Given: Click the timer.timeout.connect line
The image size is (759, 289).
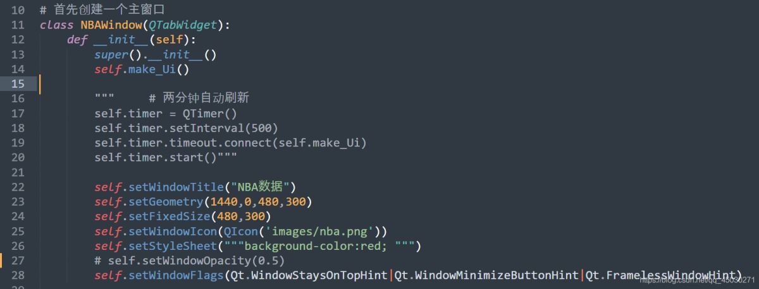Looking at the screenshot, I should coord(230,143).
